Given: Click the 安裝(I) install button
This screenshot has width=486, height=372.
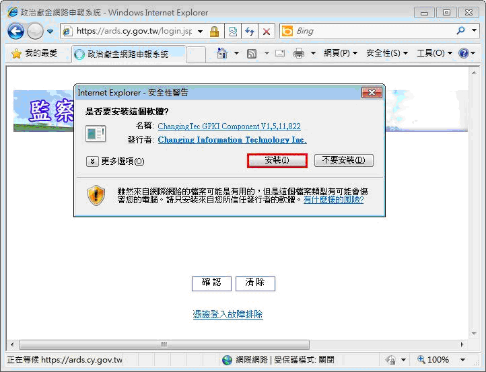Looking at the screenshot, I should [x=277, y=160].
